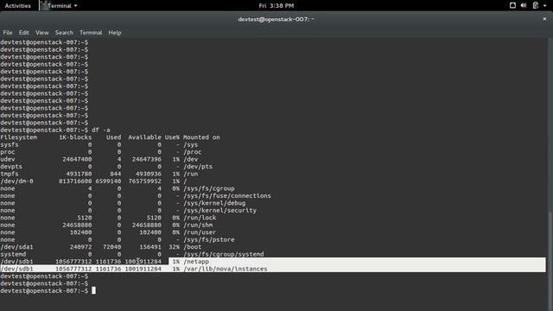The width and height of the screenshot is (553, 311).
Task: Click the '/dev/pts' mount point
Action: [x=198, y=167]
